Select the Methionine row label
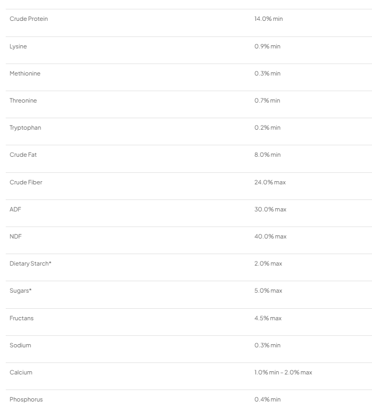This screenshot has height=414, width=372. [x=24, y=73]
